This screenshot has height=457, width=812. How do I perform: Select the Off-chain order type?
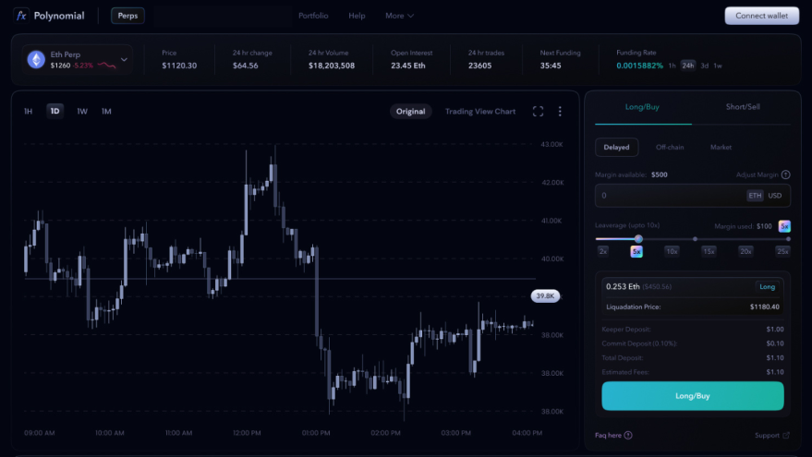point(670,148)
